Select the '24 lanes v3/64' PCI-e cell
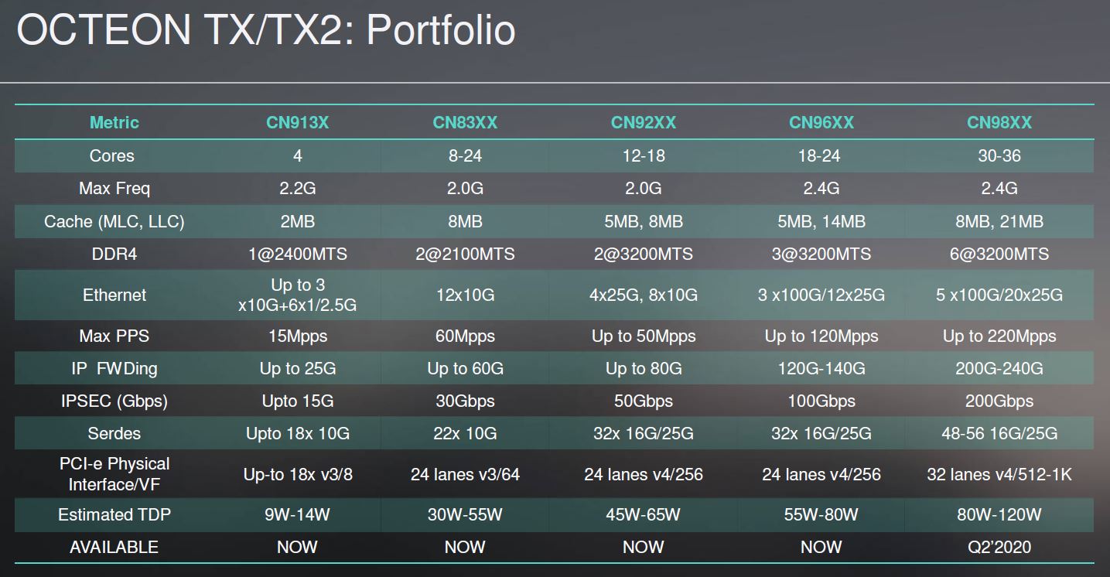The width and height of the screenshot is (1110, 577). 465,474
